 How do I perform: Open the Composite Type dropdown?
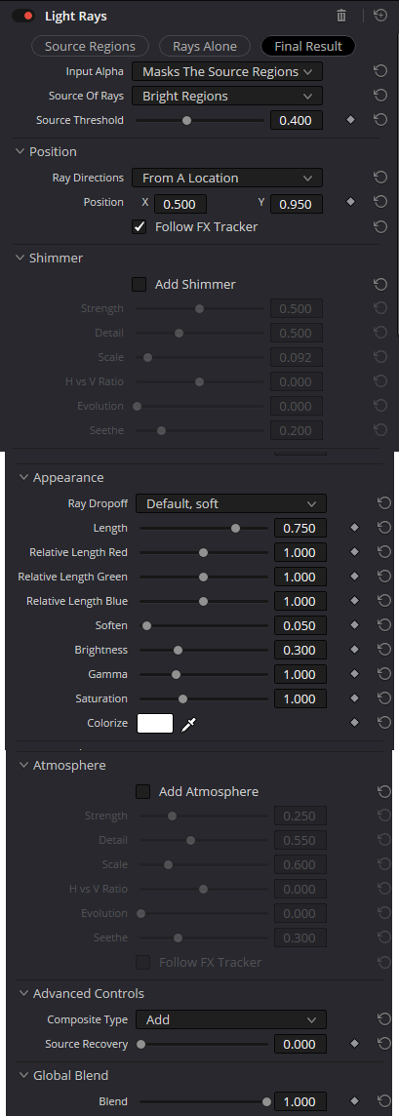click(231, 1019)
